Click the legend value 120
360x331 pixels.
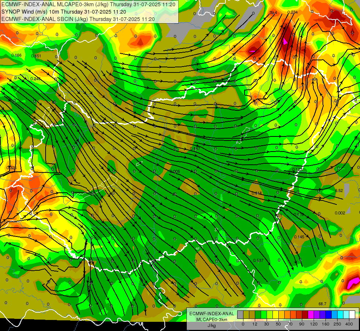(x=314, y=324)
